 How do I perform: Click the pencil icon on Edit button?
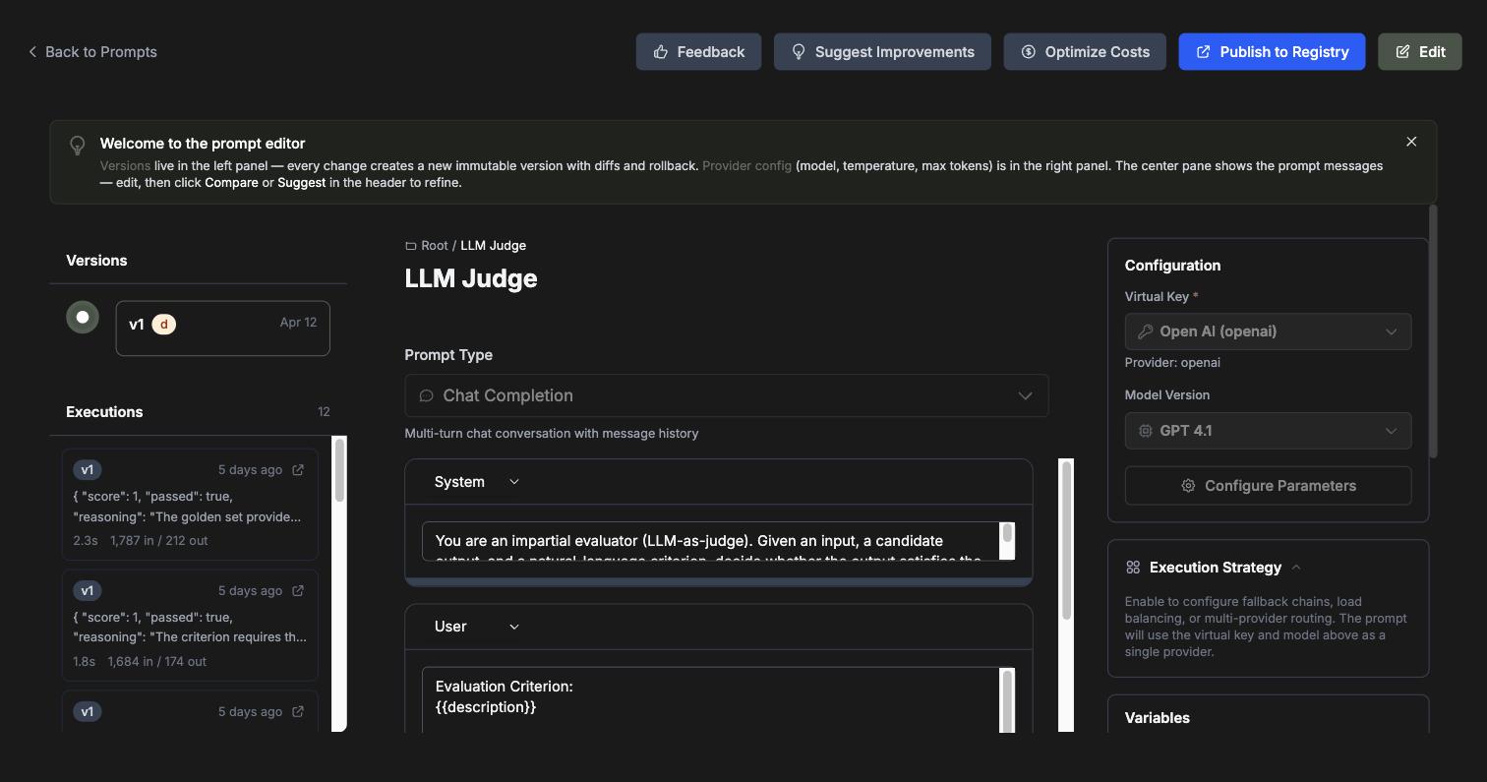[x=1402, y=51]
